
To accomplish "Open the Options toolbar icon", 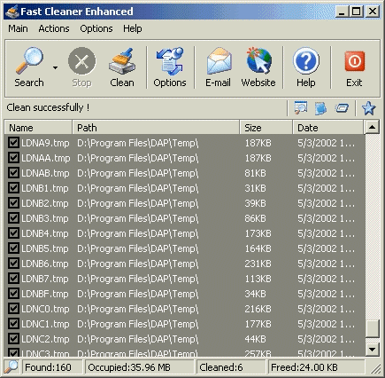I will (170, 61).
